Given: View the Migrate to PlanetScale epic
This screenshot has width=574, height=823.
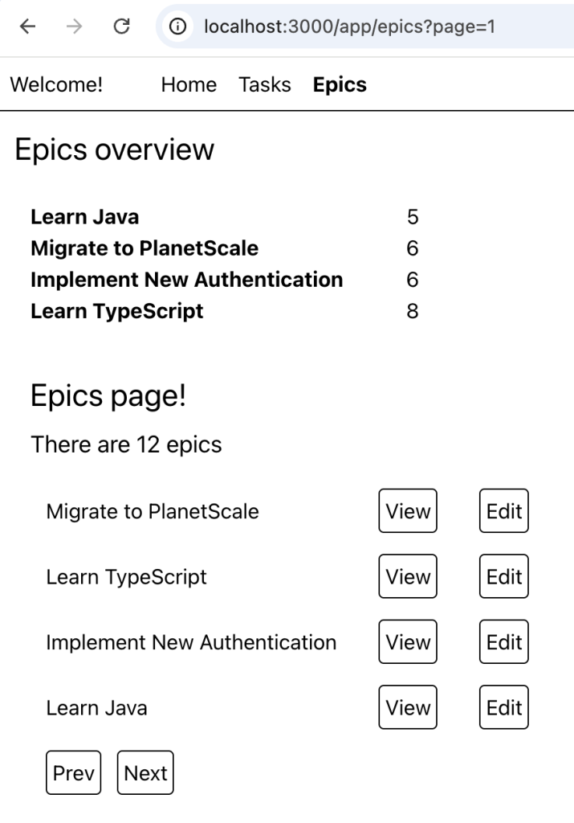Looking at the screenshot, I should click(407, 511).
